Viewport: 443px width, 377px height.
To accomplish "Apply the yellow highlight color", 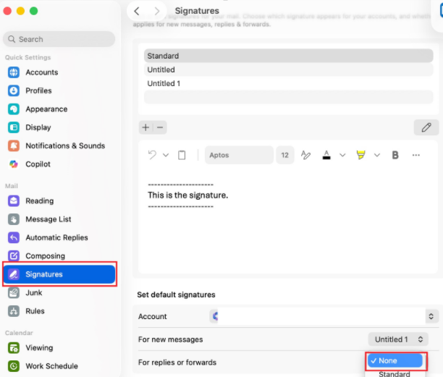I will point(360,155).
